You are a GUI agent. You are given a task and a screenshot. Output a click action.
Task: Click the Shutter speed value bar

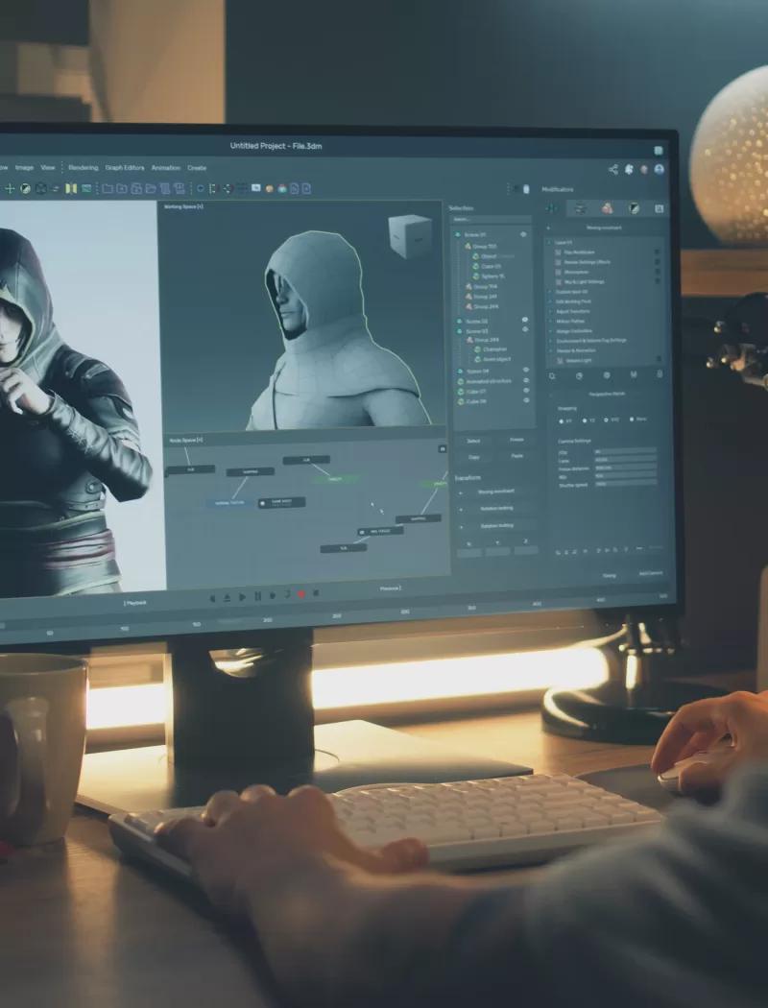pyautogui.click(x=625, y=484)
